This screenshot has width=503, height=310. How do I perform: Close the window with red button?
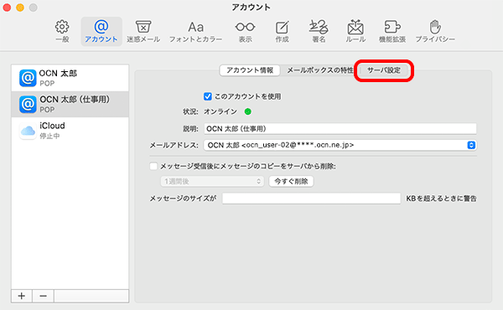click(7, 8)
